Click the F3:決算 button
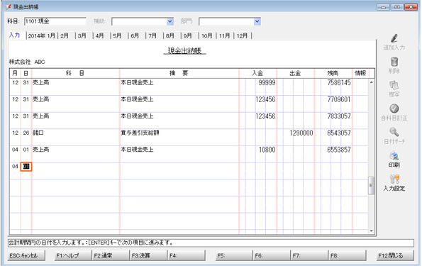The height and width of the screenshot is (266, 422). pyautogui.click(x=148, y=255)
